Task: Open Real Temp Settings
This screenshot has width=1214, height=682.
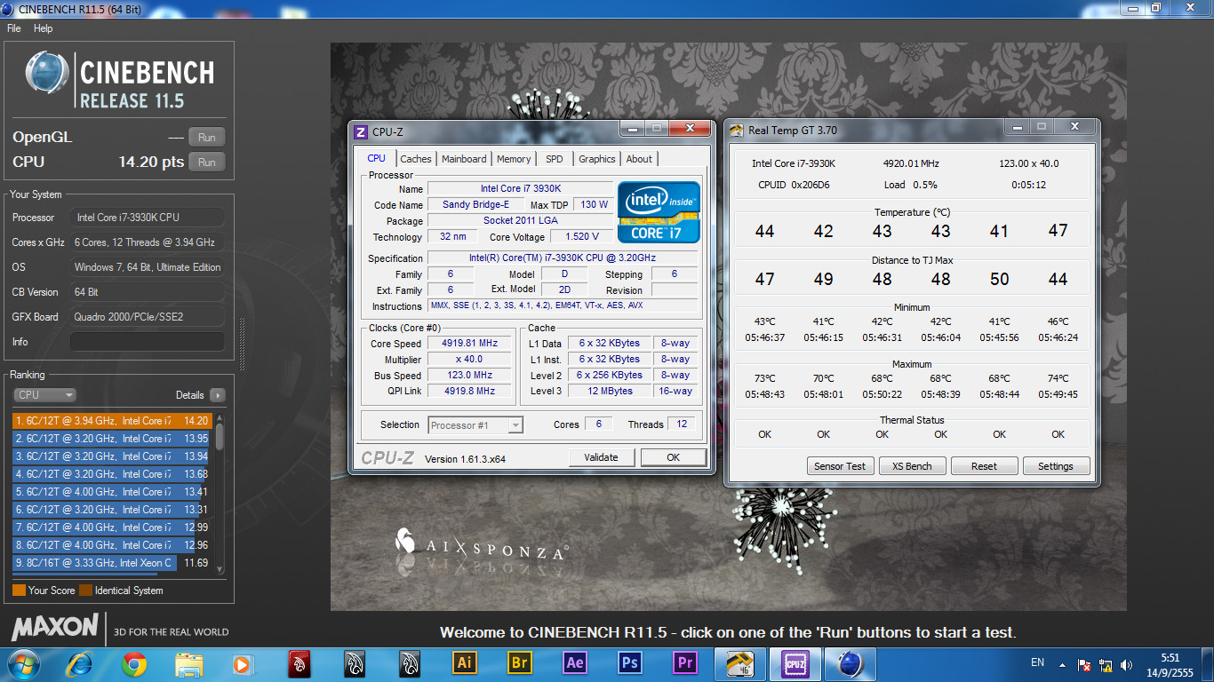Action: (x=1056, y=466)
